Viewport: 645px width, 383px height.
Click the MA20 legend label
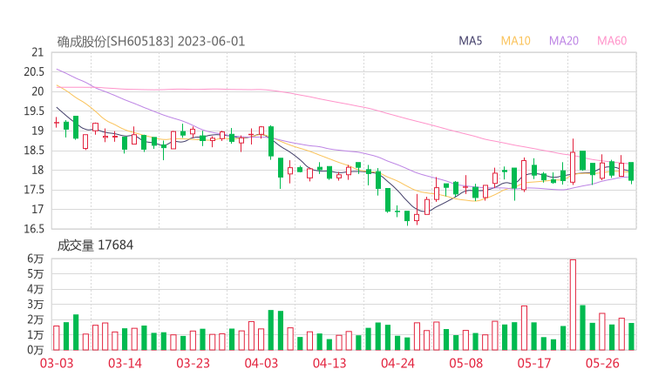(x=564, y=41)
